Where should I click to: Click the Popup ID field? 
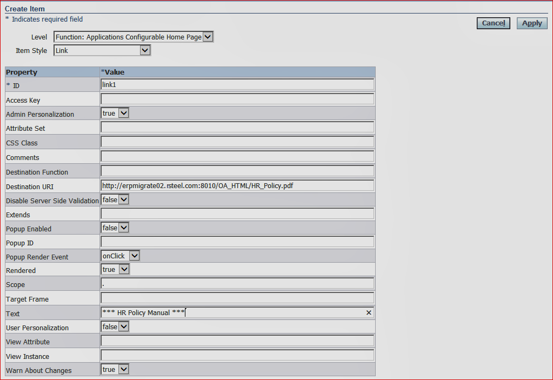pos(237,241)
